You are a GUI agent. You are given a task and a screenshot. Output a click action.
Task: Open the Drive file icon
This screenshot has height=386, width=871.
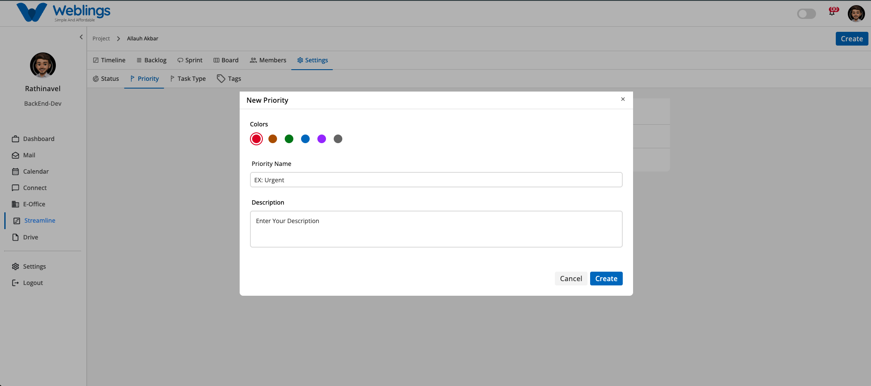pos(15,237)
